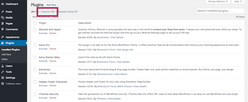Image resolution: width=248 pixels, height=102 pixels.
Task: Open the Nikhil Chavan author link
Action: (124, 86)
